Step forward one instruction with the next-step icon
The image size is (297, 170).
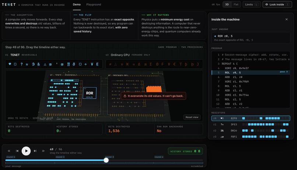35,151
